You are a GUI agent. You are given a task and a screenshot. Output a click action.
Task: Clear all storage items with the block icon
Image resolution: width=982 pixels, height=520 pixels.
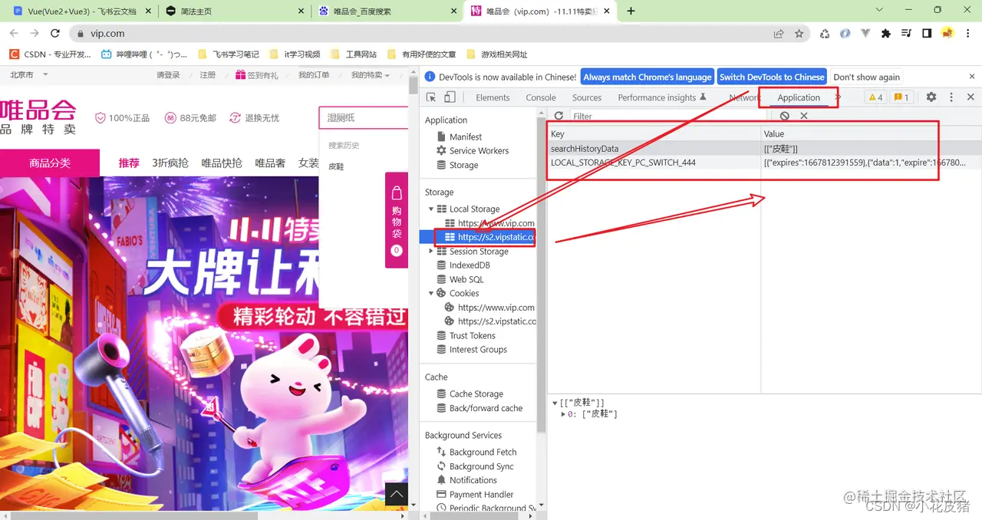(x=785, y=116)
